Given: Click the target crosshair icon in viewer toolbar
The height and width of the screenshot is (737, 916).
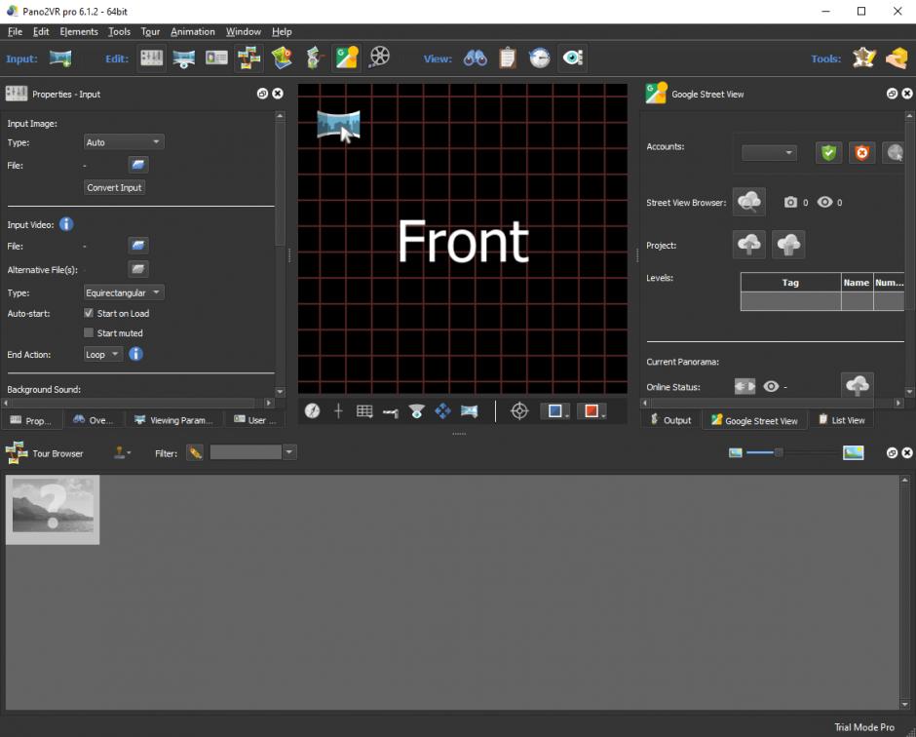Looking at the screenshot, I should 519,410.
